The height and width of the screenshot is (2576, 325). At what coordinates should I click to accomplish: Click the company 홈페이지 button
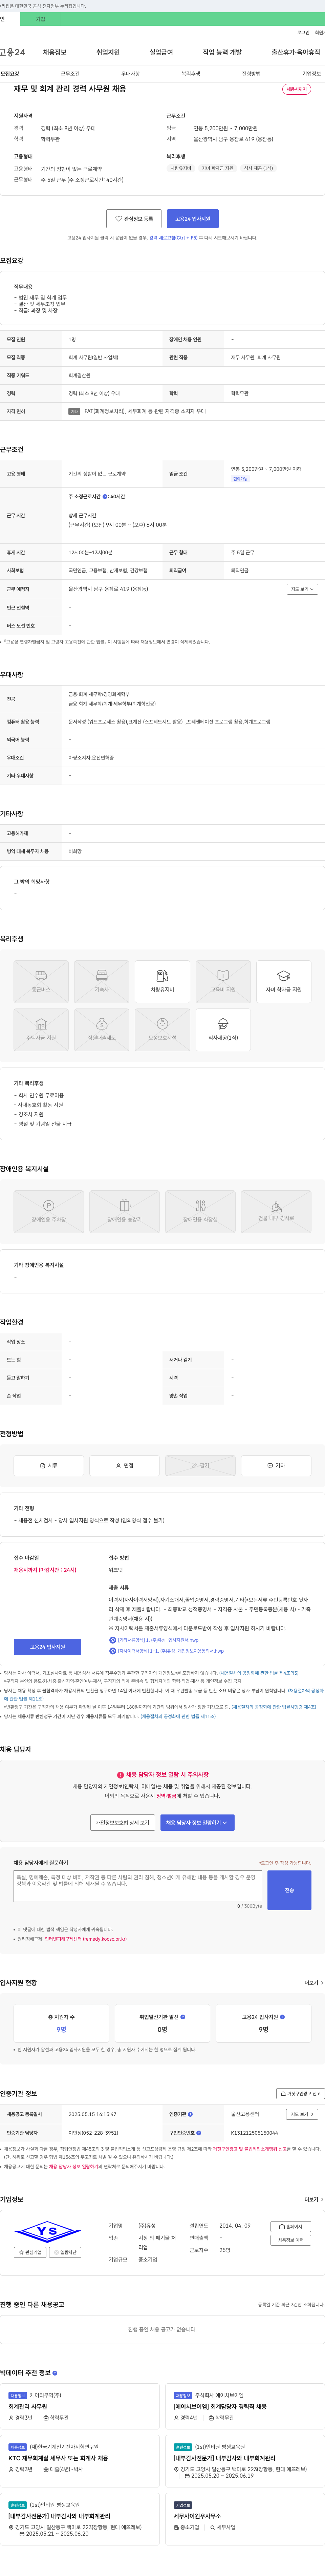coord(291,2227)
